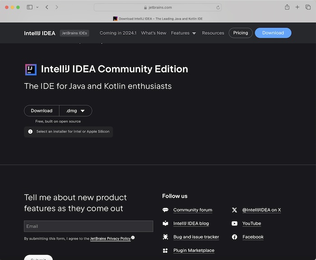Click the Email input field
This screenshot has width=316, height=260.
(88, 226)
